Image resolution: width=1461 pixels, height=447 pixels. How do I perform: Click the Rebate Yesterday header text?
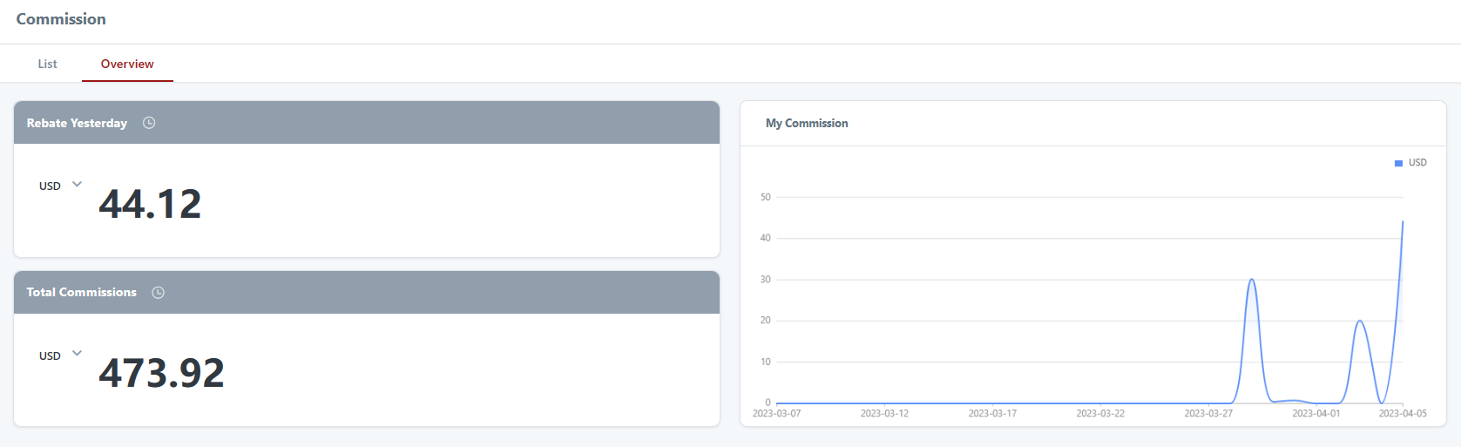(x=77, y=123)
